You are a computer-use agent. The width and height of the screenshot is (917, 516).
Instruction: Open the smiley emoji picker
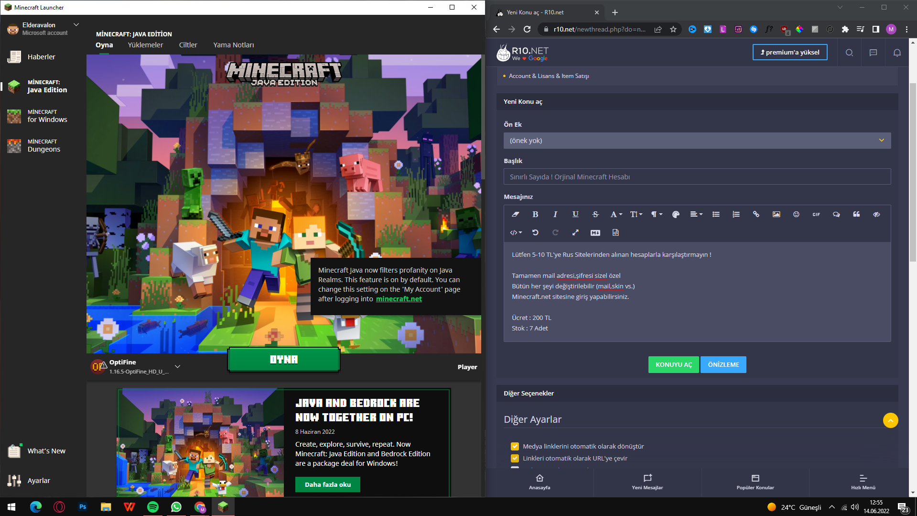[796, 214]
